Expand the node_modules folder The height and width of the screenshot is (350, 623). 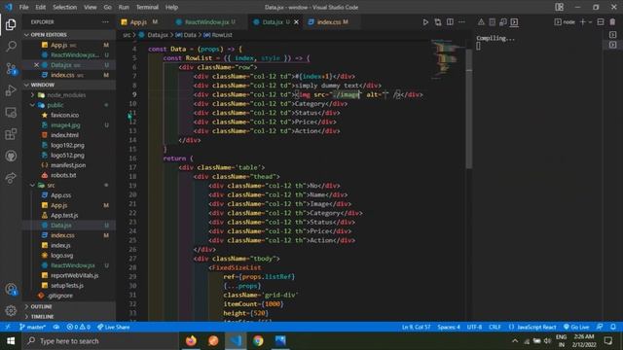coord(66,95)
